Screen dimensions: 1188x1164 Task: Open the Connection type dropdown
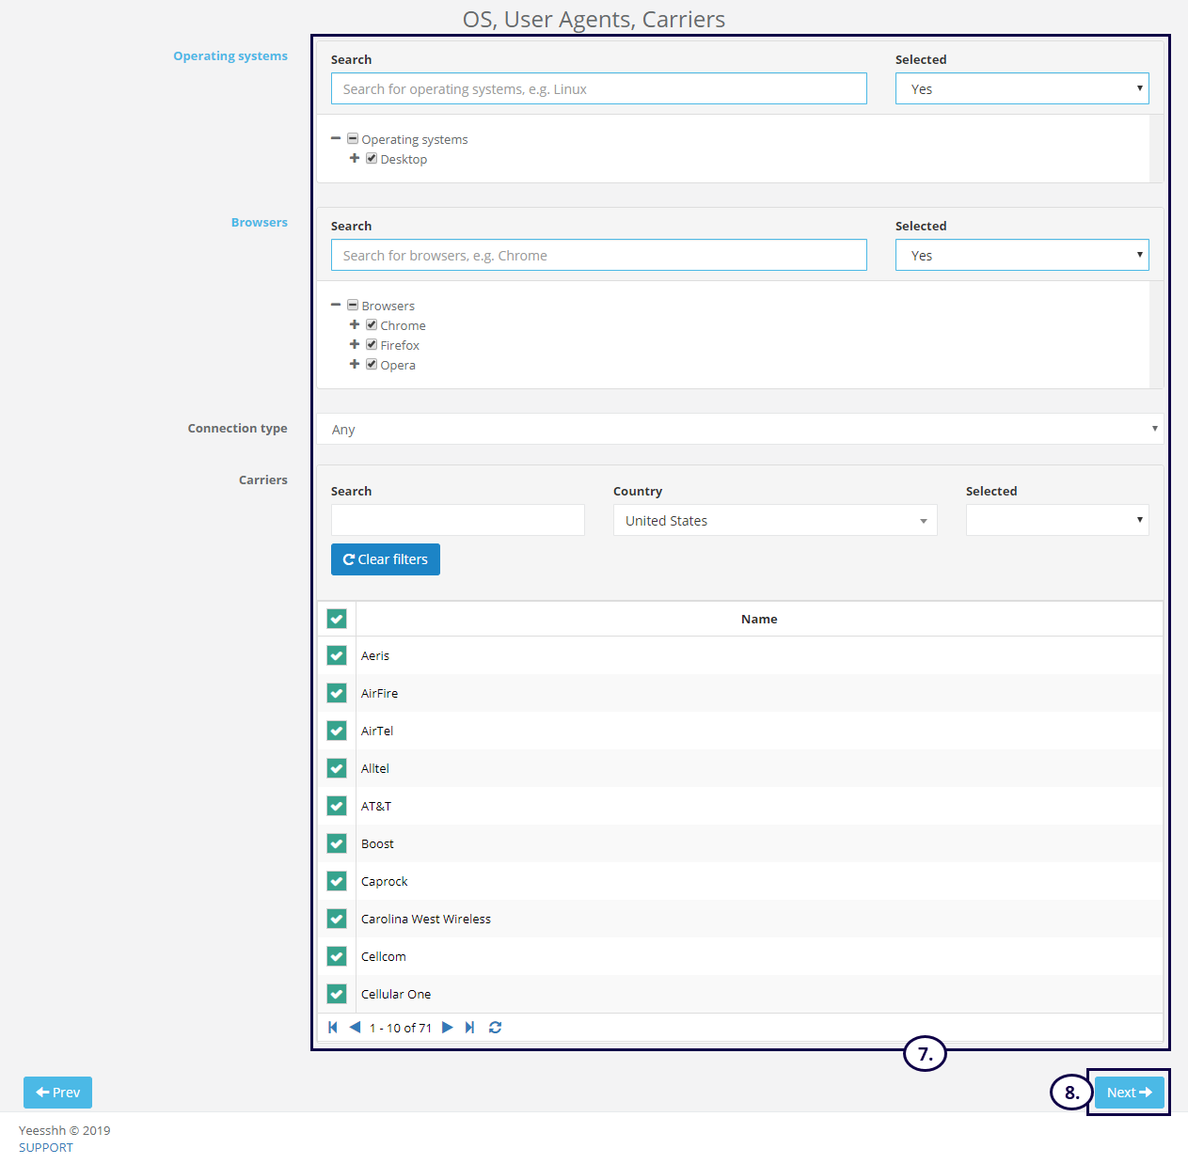(x=739, y=429)
